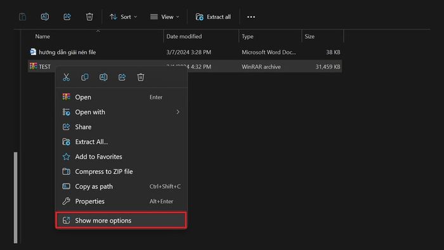
Task: Click the Delete trash icon in context menu
Action: click(x=141, y=77)
